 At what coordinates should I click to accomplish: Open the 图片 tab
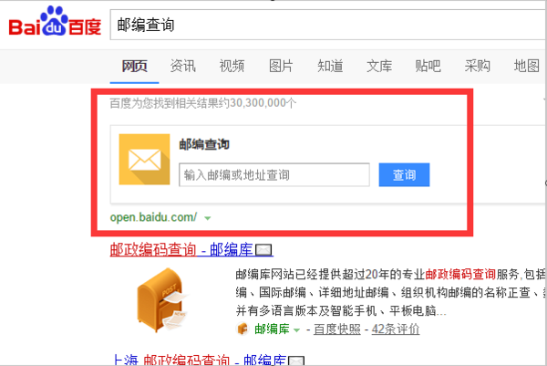[281, 66]
